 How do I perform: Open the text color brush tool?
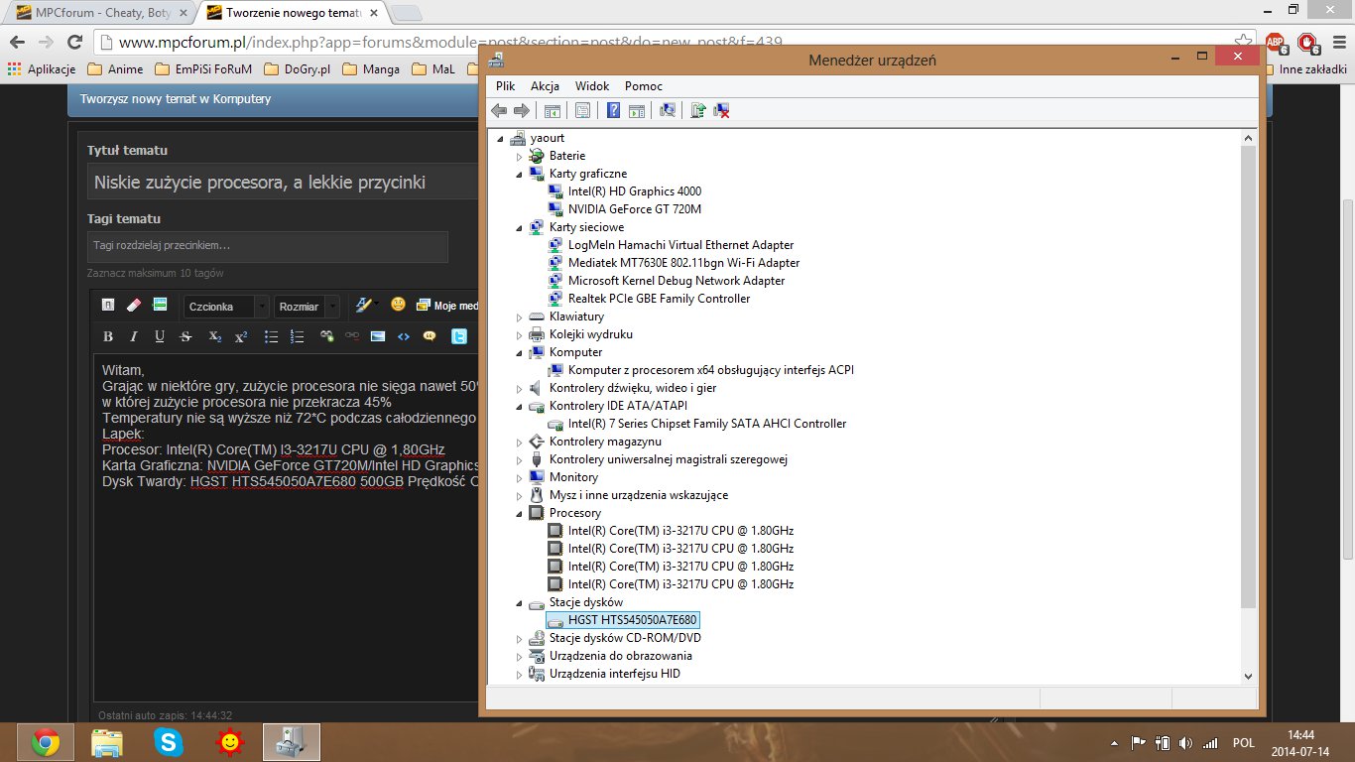click(x=365, y=305)
